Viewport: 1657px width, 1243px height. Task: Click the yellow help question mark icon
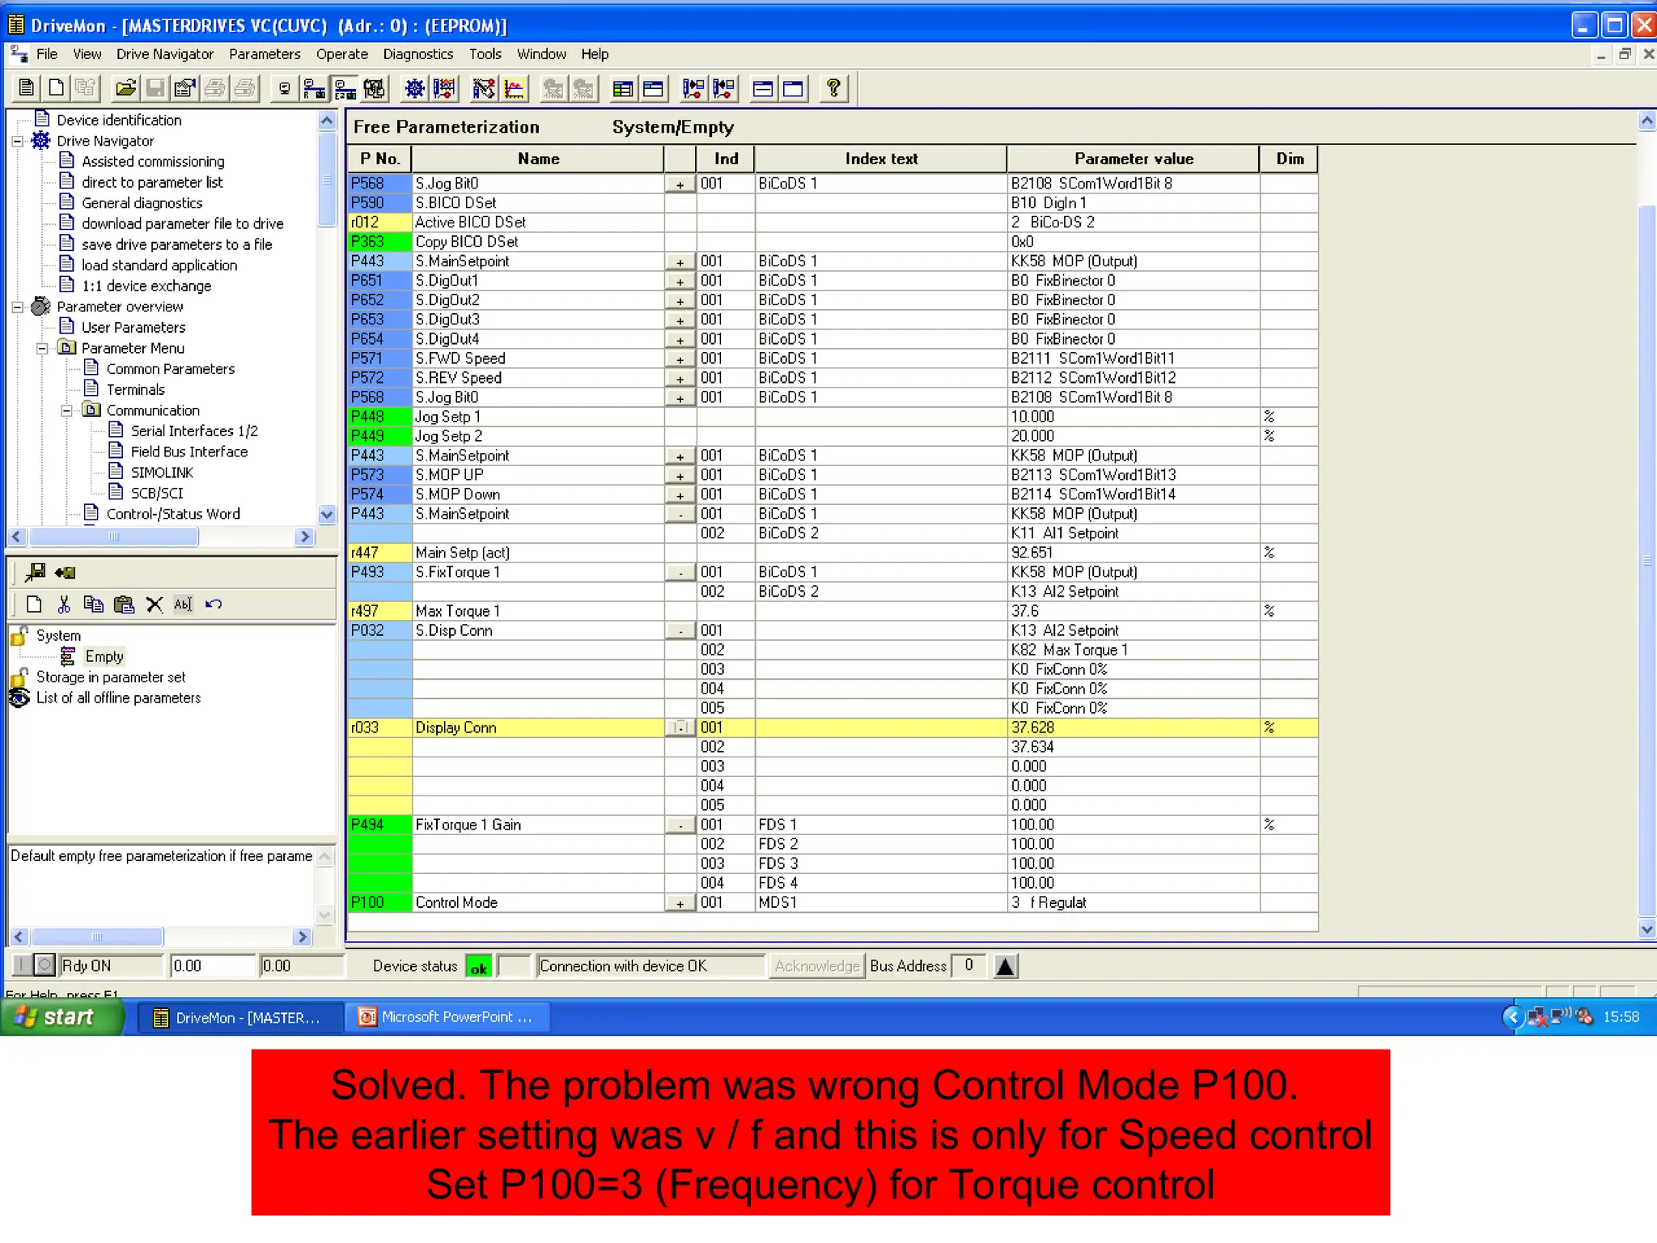click(833, 88)
